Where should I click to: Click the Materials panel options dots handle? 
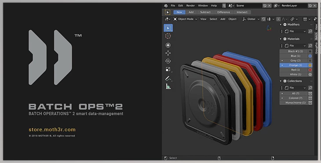[282, 45]
